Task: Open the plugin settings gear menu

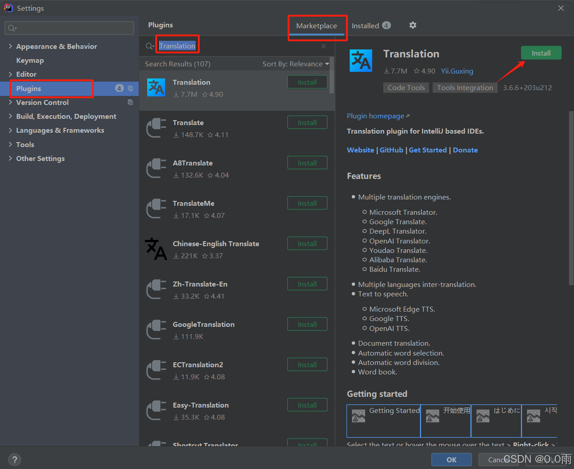Action: tap(413, 25)
